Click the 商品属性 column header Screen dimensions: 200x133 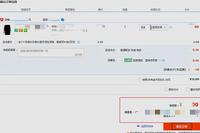[70, 10]
